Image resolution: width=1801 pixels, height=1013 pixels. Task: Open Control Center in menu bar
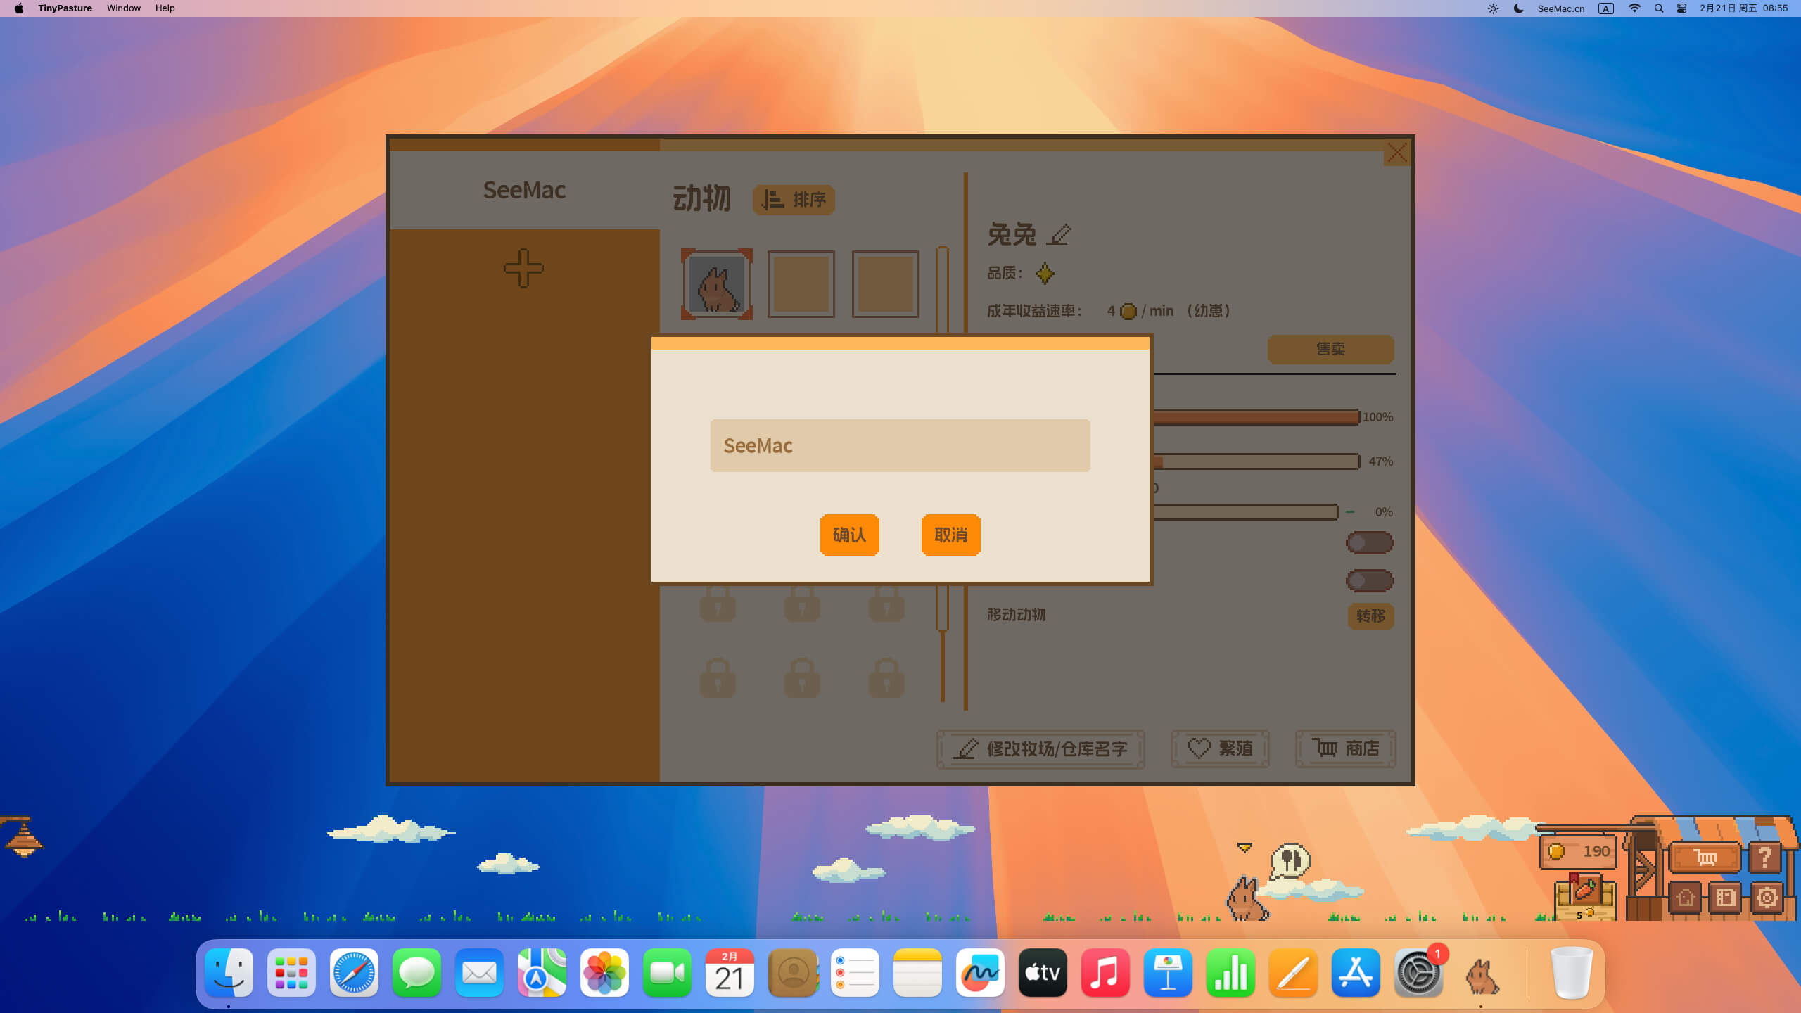click(1681, 8)
